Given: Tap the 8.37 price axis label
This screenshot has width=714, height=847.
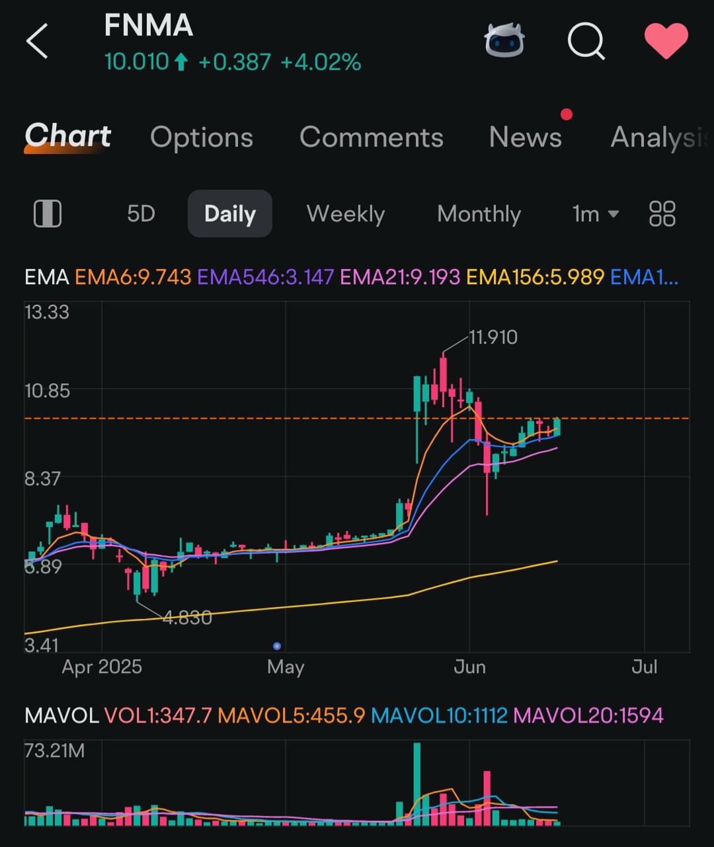Looking at the screenshot, I should click(42, 479).
